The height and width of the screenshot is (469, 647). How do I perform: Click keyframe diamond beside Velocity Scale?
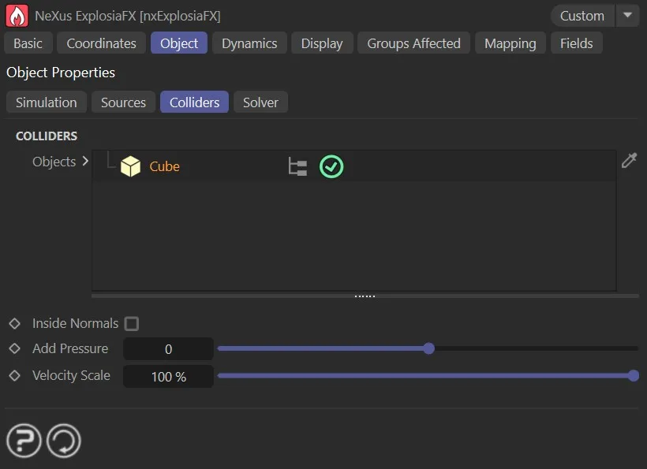[14, 376]
